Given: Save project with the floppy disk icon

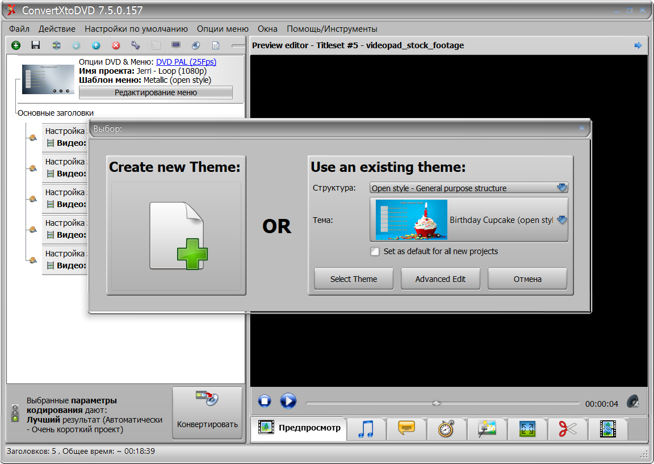Looking at the screenshot, I should click(36, 45).
